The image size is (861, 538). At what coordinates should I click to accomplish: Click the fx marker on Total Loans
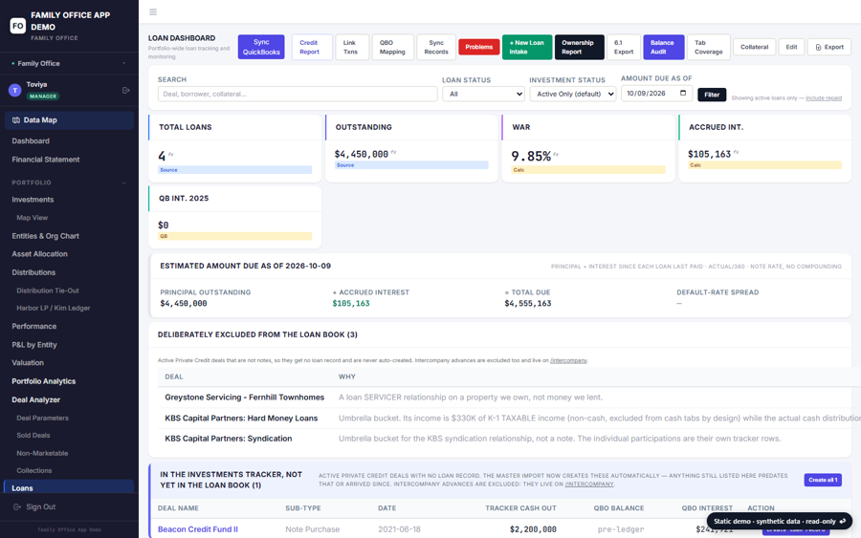click(171, 155)
